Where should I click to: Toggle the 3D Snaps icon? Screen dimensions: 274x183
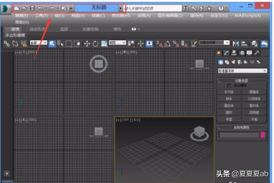click(x=159, y=43)
